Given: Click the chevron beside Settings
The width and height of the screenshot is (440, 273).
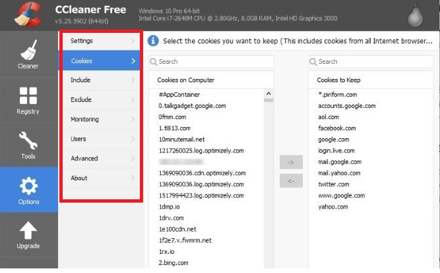Looking at the screenshot, I should pyautogui.click(x=133, y=41).
